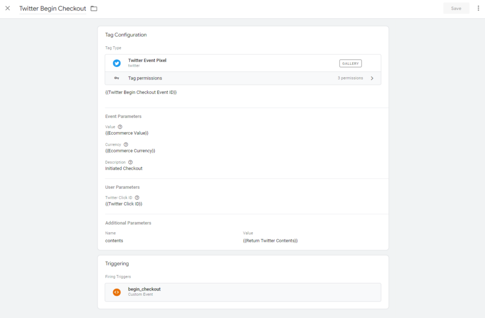This screenshot has width=485, height=318.
Task: Open help icon next to Currency
Action: pos(126,144)
